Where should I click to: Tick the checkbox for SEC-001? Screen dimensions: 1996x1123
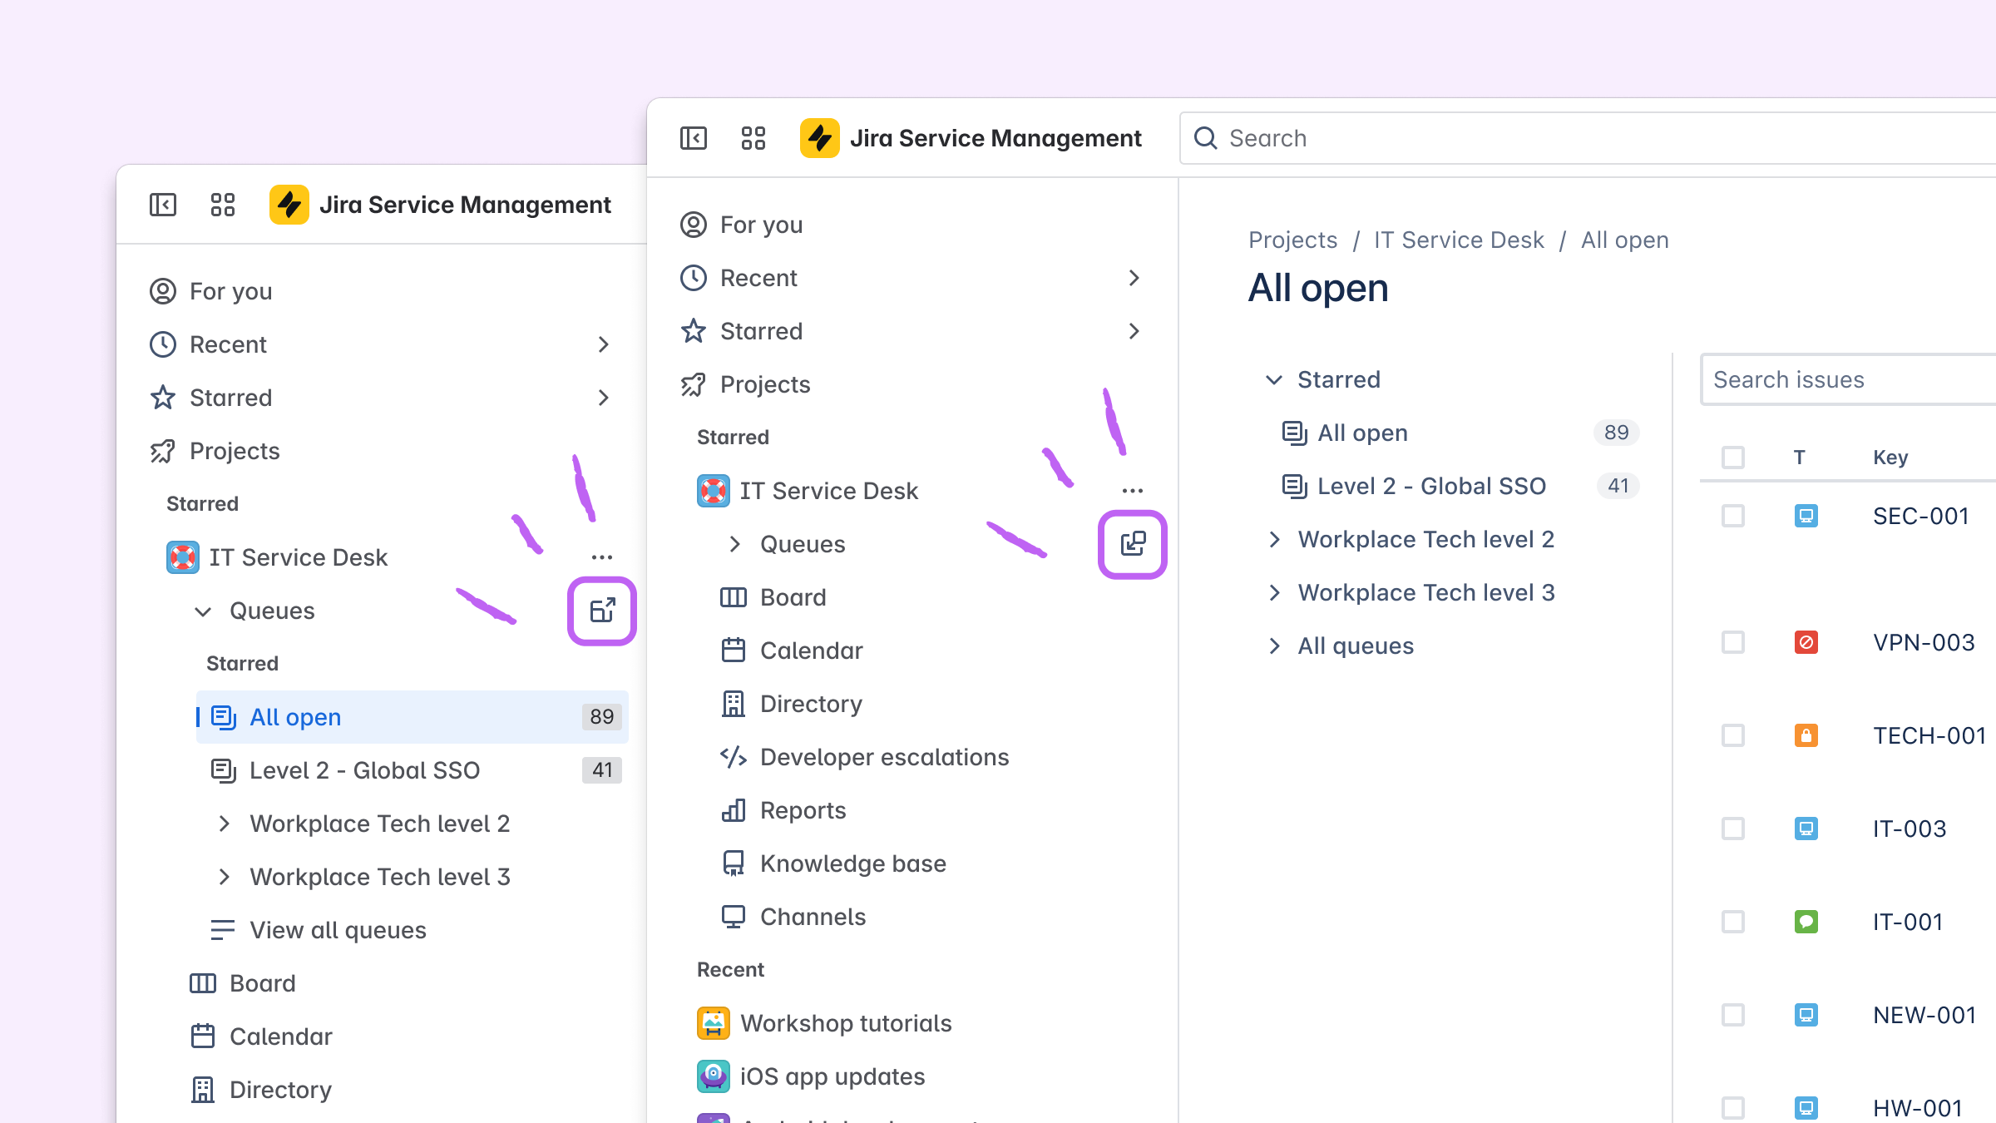1733,517
